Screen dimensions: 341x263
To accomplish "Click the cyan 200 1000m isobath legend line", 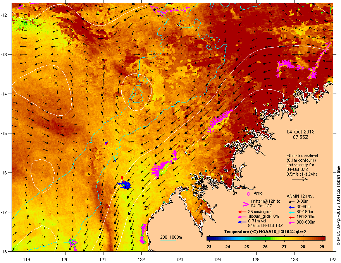I will tap(168, 241).
